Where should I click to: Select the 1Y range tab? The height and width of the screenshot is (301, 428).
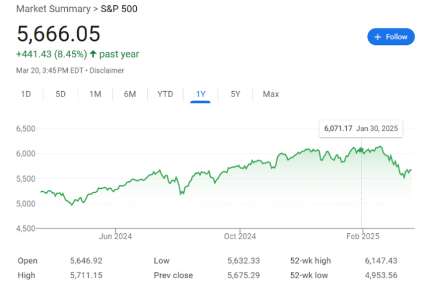point(201,94)
